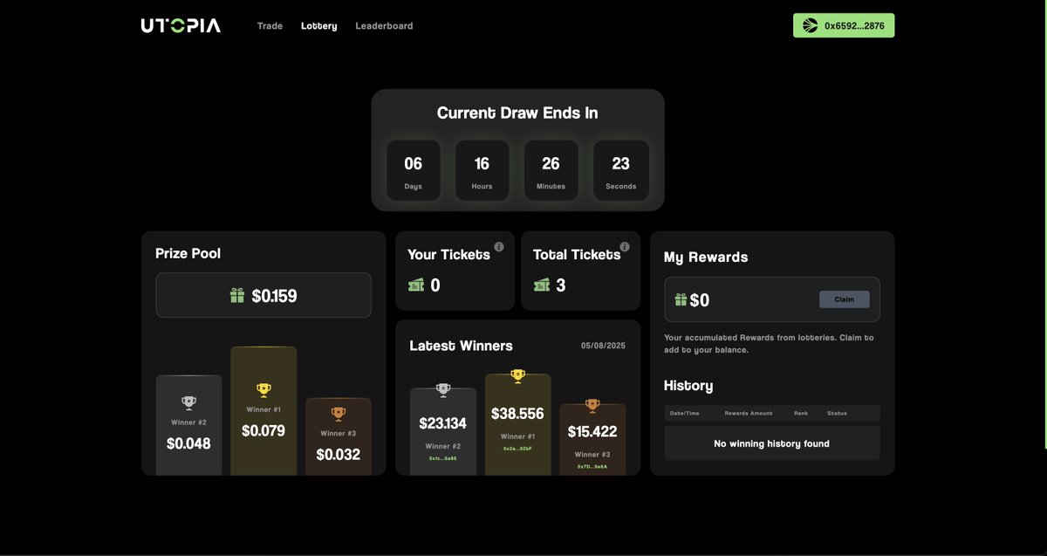Click the Prize Pool gift icon

[237, 296]
